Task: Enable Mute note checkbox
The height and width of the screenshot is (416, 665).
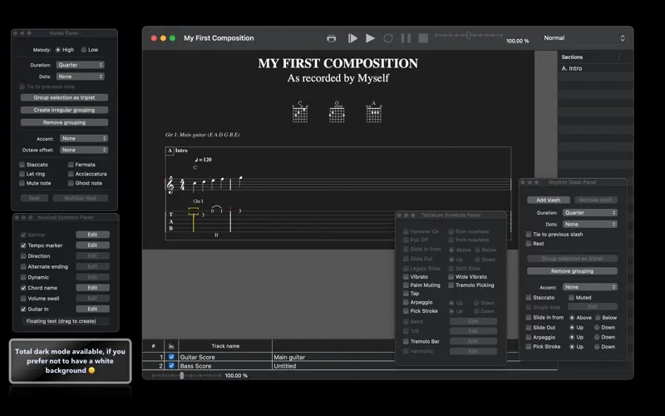Action: (22, 183)
